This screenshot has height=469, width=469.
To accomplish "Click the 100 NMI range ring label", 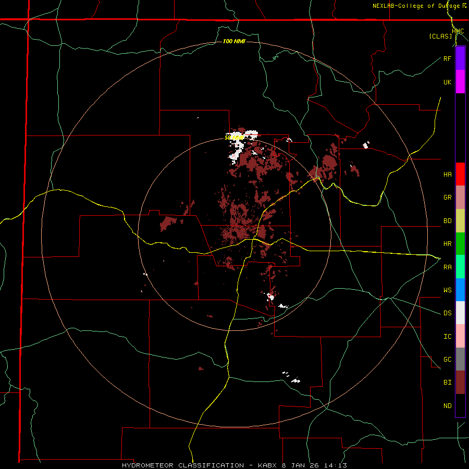I will (234, 41).
